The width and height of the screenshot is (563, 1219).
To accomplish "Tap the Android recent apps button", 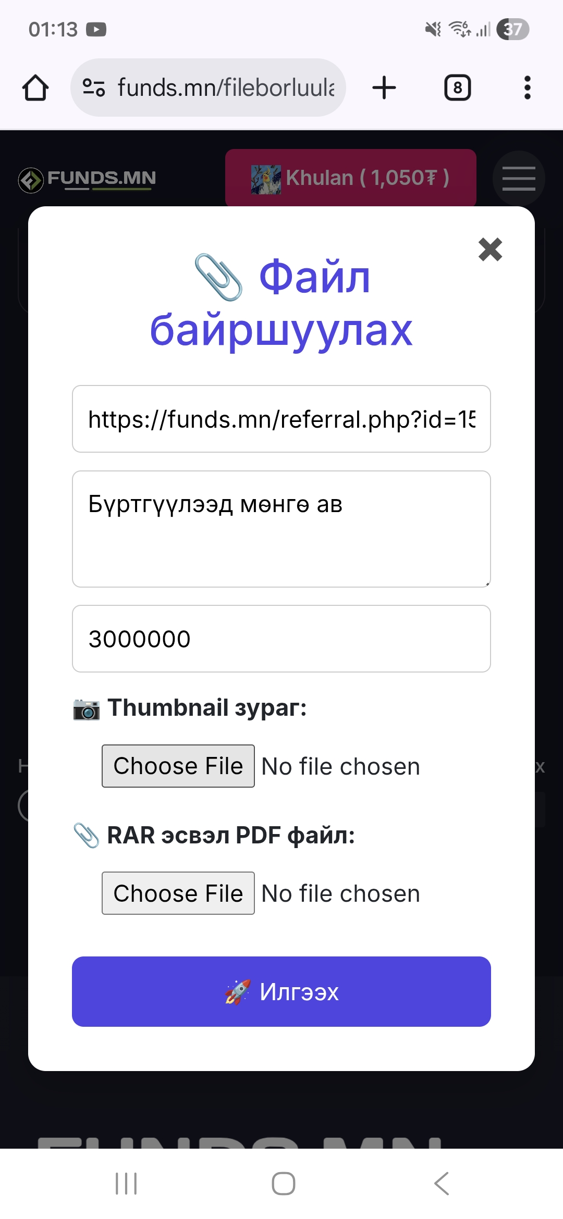I will click(x=126, y=1184).
